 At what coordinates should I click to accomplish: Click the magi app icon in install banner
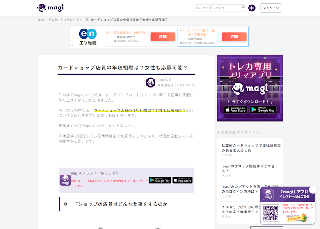tap(65, 180)
